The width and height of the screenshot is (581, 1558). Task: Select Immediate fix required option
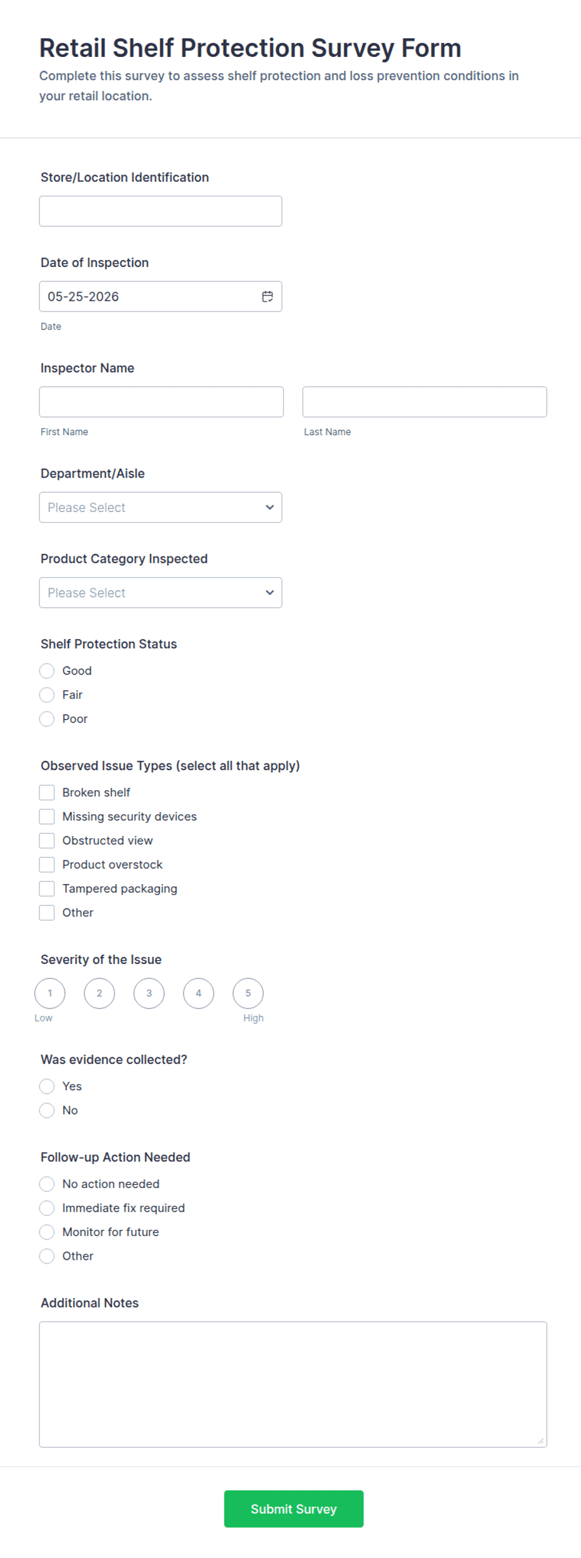[47, 1208]
